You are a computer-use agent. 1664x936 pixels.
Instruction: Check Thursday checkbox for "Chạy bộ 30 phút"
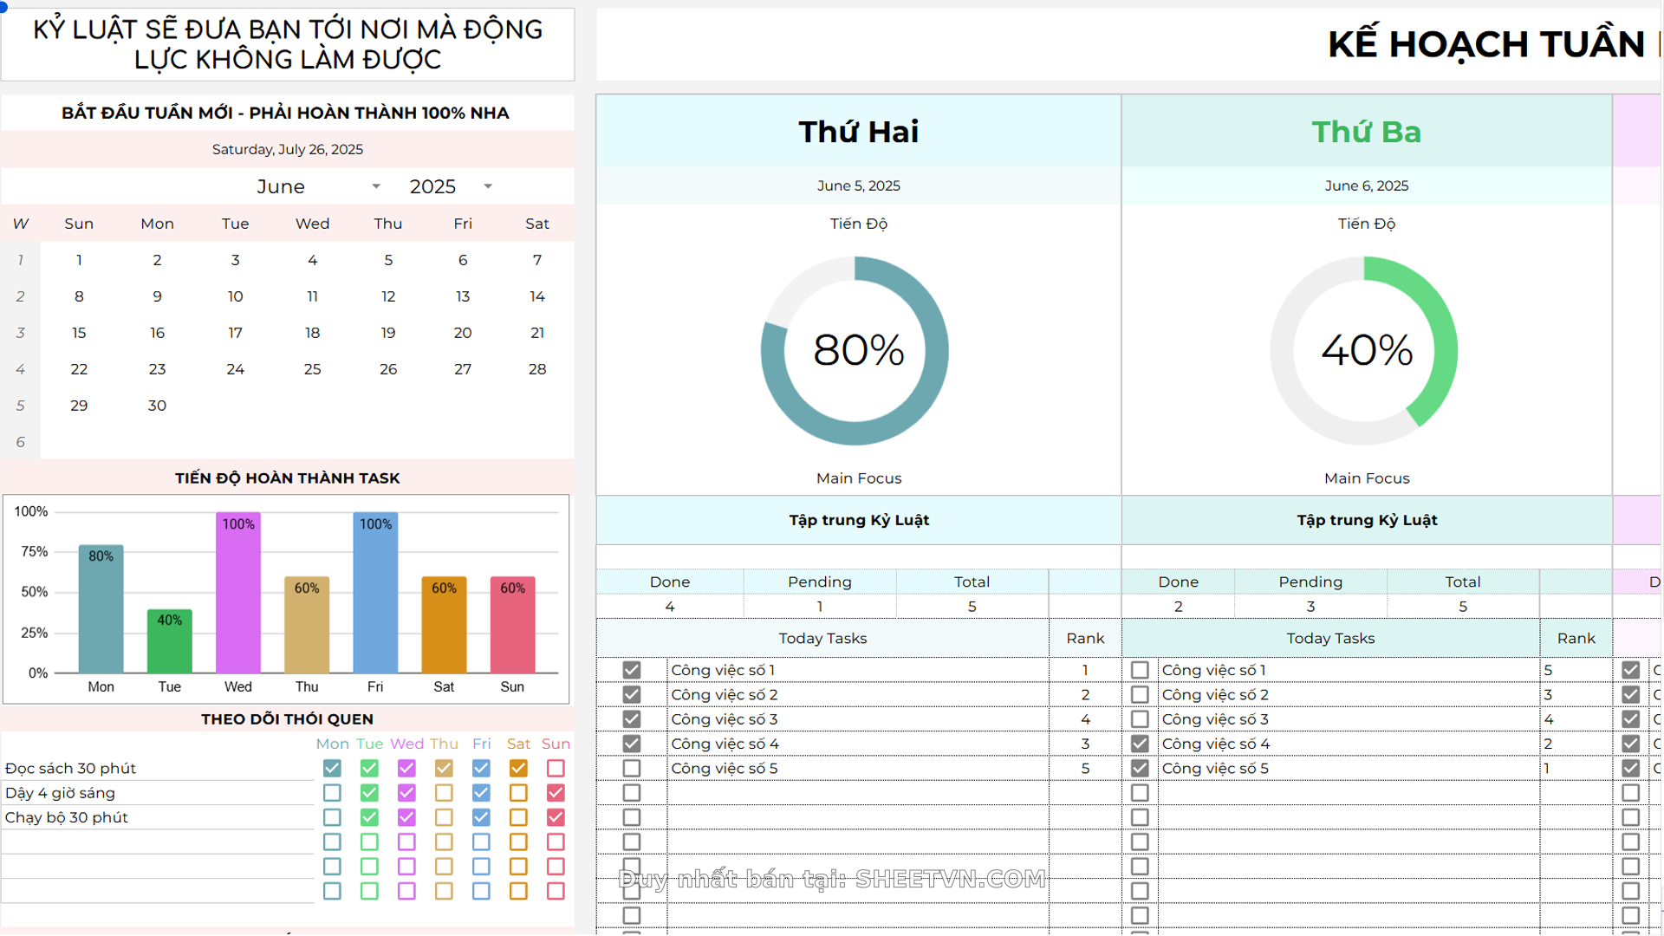(444, 817)
